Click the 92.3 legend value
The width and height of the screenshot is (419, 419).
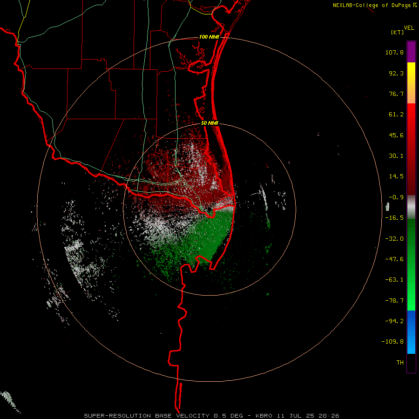pos(396,73)
